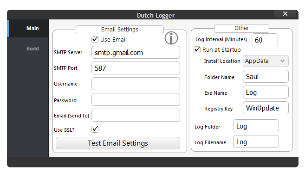Image resolution: width=305 pixels, height=178 pixels.
Task: Click the 'Exe Name' label
Action: pyautogui.click(x=215, y=93)
